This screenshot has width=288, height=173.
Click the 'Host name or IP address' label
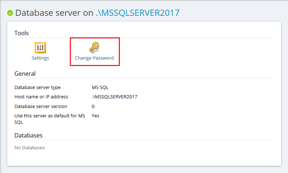point(41,97)
